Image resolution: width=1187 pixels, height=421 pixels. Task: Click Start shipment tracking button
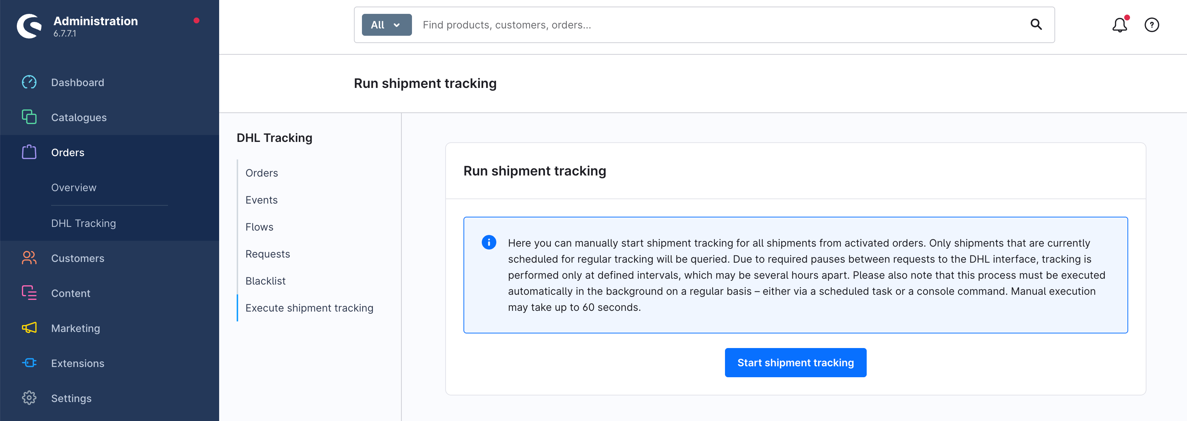(x=795, y=363)
